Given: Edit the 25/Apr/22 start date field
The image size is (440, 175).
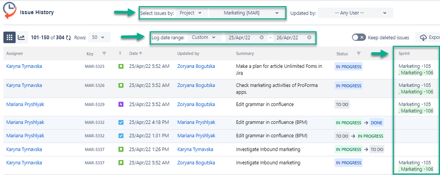Looking at the screenshot, I should [x=246, y=37].
